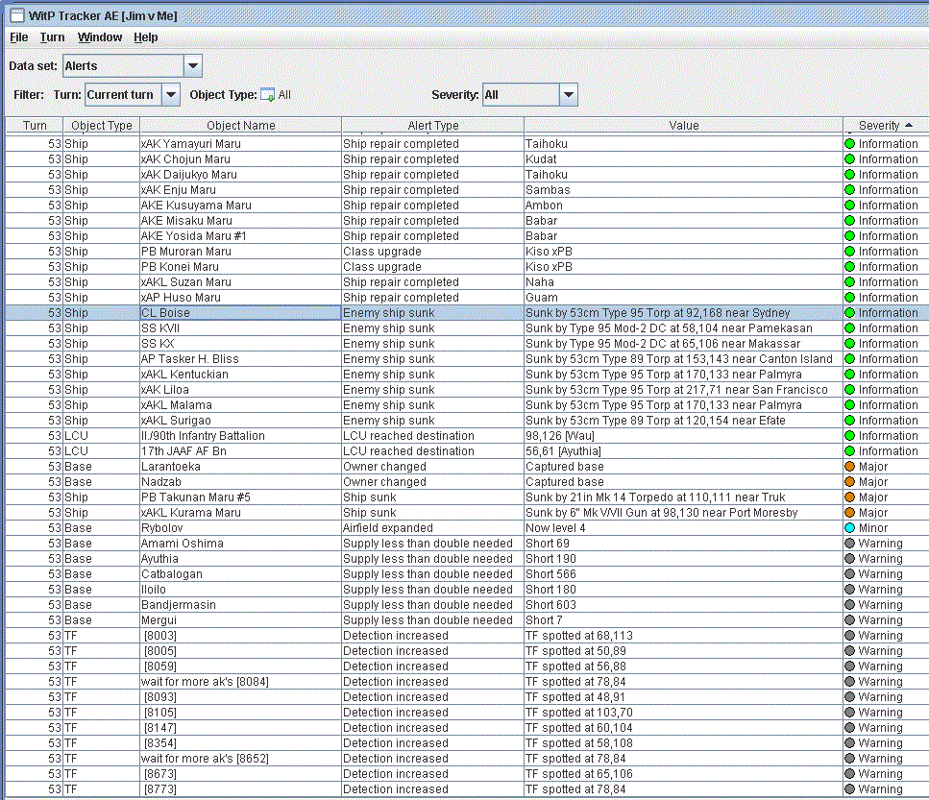
Task: Click 'Kudat' value cell
Action: pos(684,158)
